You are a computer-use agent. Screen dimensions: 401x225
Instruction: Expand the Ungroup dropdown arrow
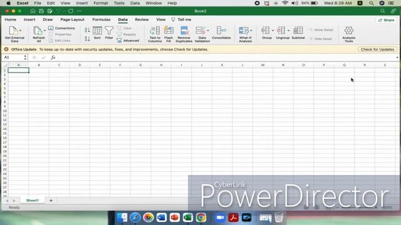tap(288, 31)
